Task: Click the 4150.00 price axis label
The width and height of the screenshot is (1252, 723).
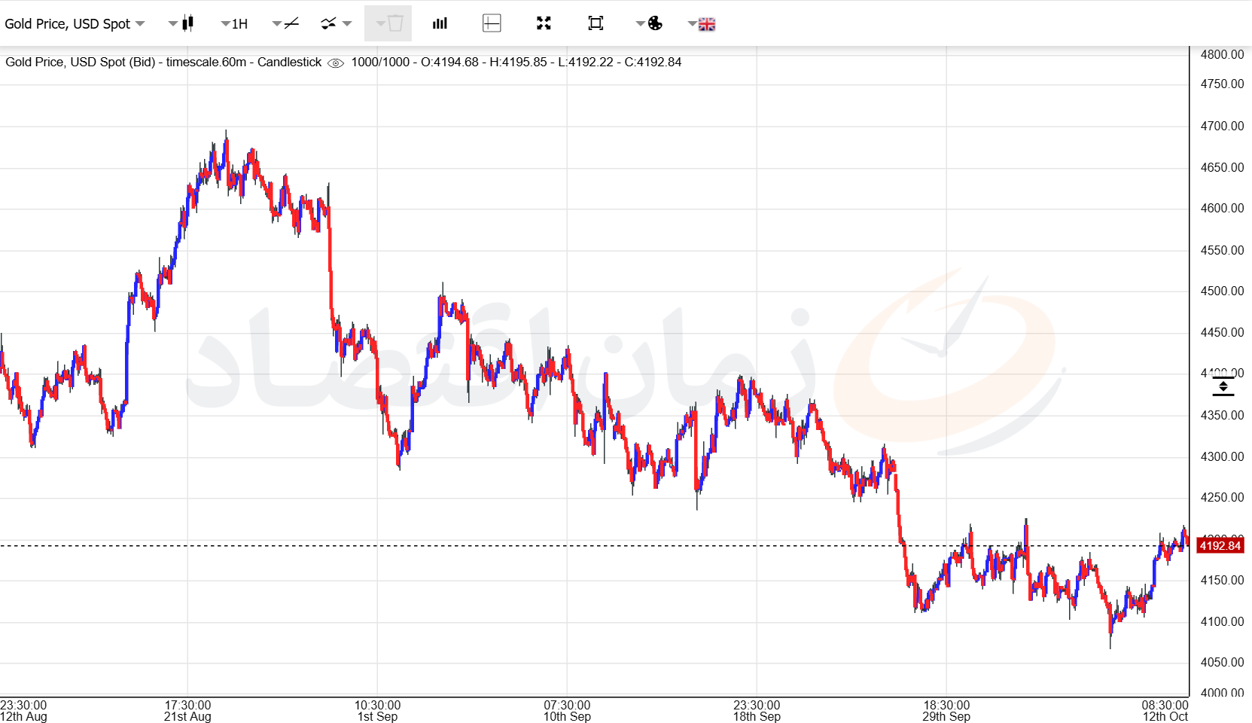Action: (x=1222, y=580)
